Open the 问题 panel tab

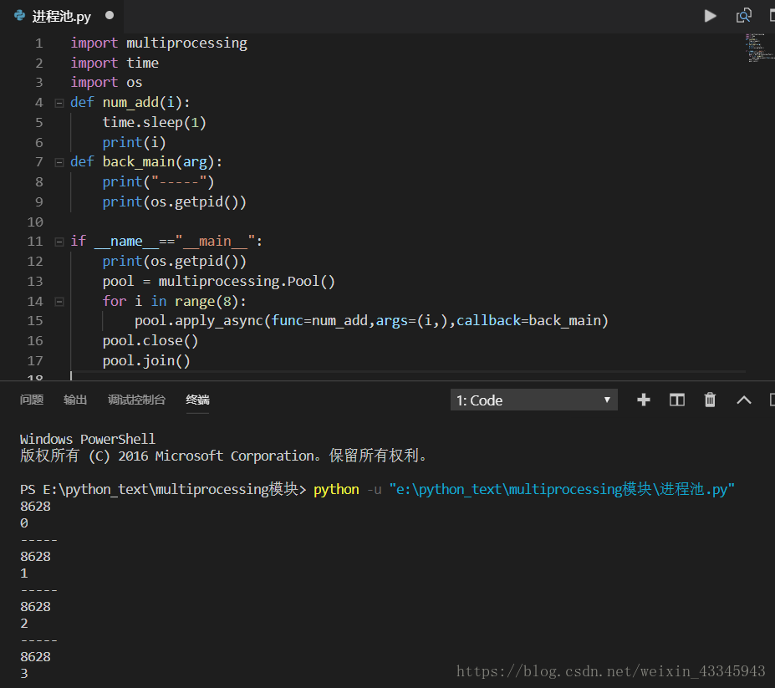click(x=32, y=400)
